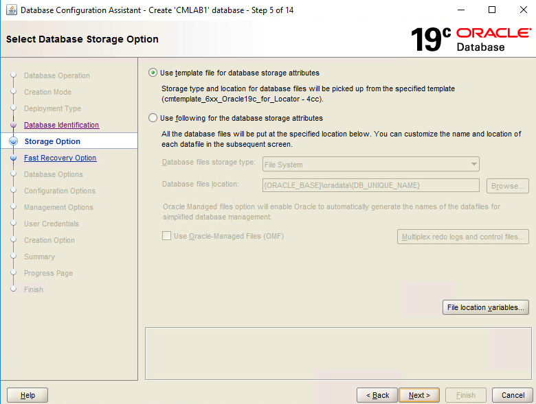Jump to Fast Recovery Option step
The width and height of the screenshot is (536, 404).
[60, 158]
